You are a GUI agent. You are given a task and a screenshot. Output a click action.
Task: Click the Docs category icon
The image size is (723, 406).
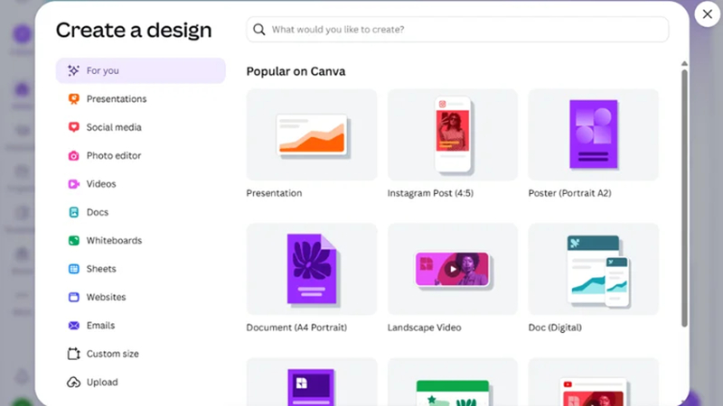[x=73, y=212]
